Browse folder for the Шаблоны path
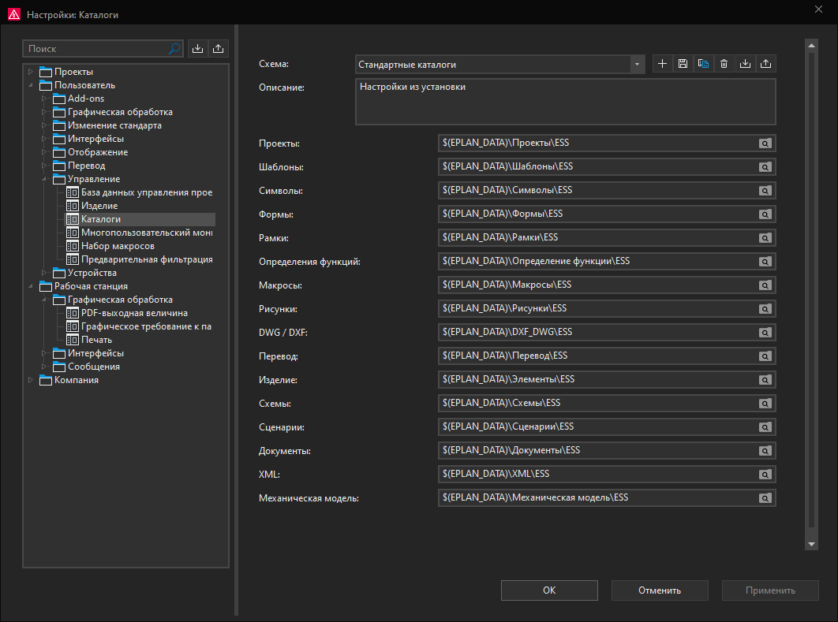838x622 pixels. pos(765,167)
